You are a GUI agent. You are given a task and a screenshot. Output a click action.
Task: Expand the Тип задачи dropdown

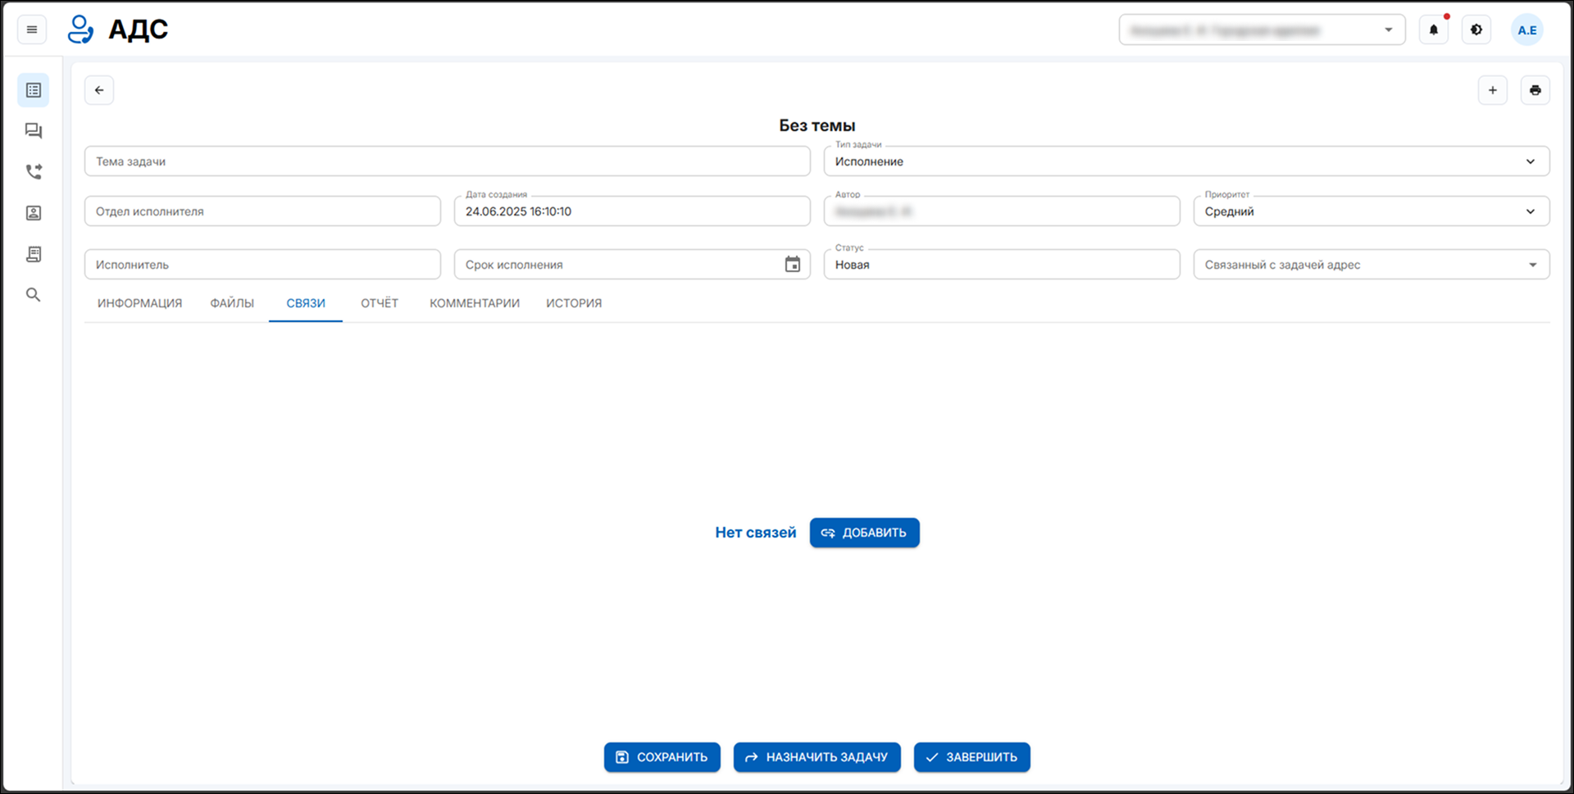1530,161
